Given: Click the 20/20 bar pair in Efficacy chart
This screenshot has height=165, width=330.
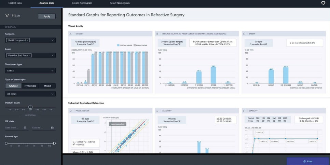Looking at the screenshot, I should pos(94,68).
